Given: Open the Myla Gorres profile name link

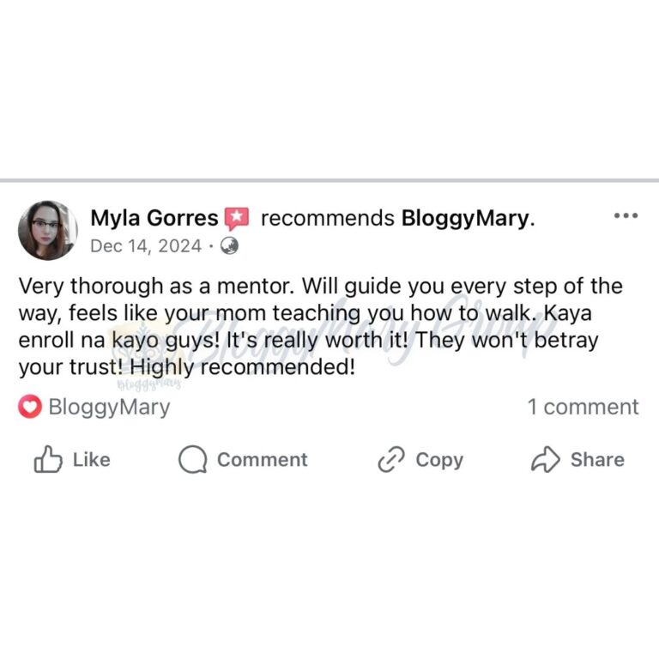Looking at the screenshot, I should (154, 219).
